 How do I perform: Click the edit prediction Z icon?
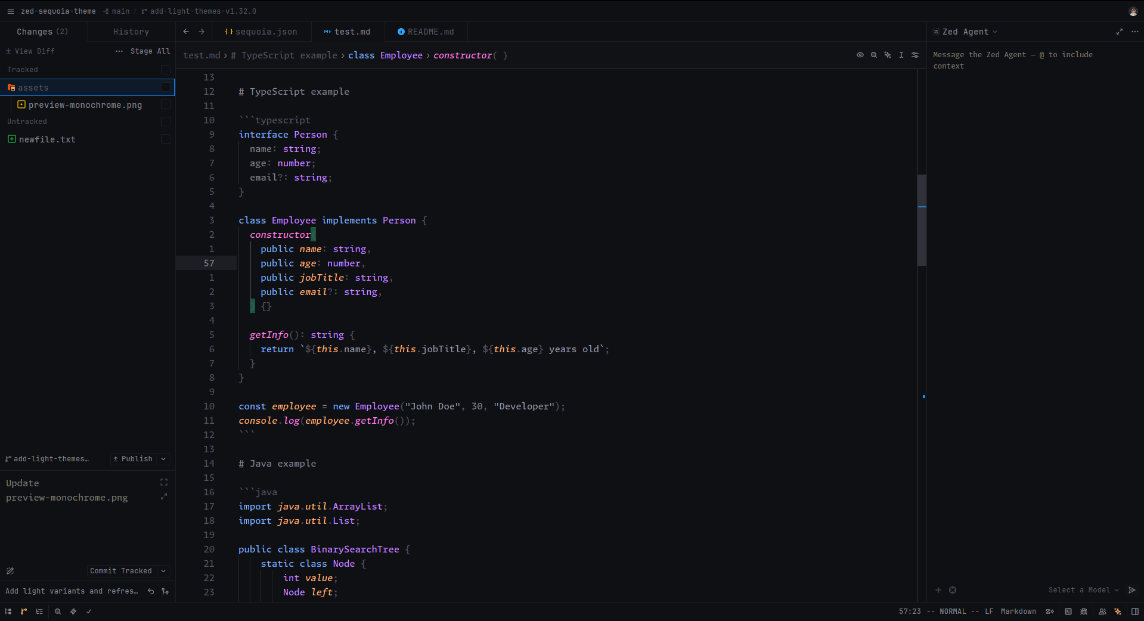1050,611
